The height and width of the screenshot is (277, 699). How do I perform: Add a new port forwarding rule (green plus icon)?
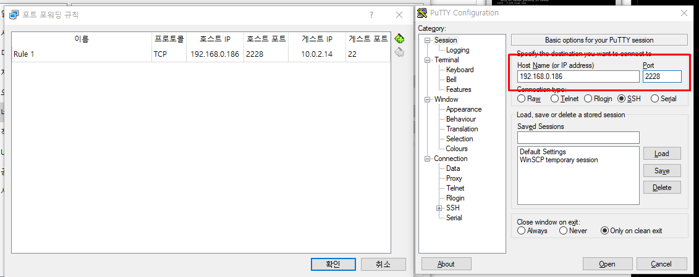coord(399,38)
